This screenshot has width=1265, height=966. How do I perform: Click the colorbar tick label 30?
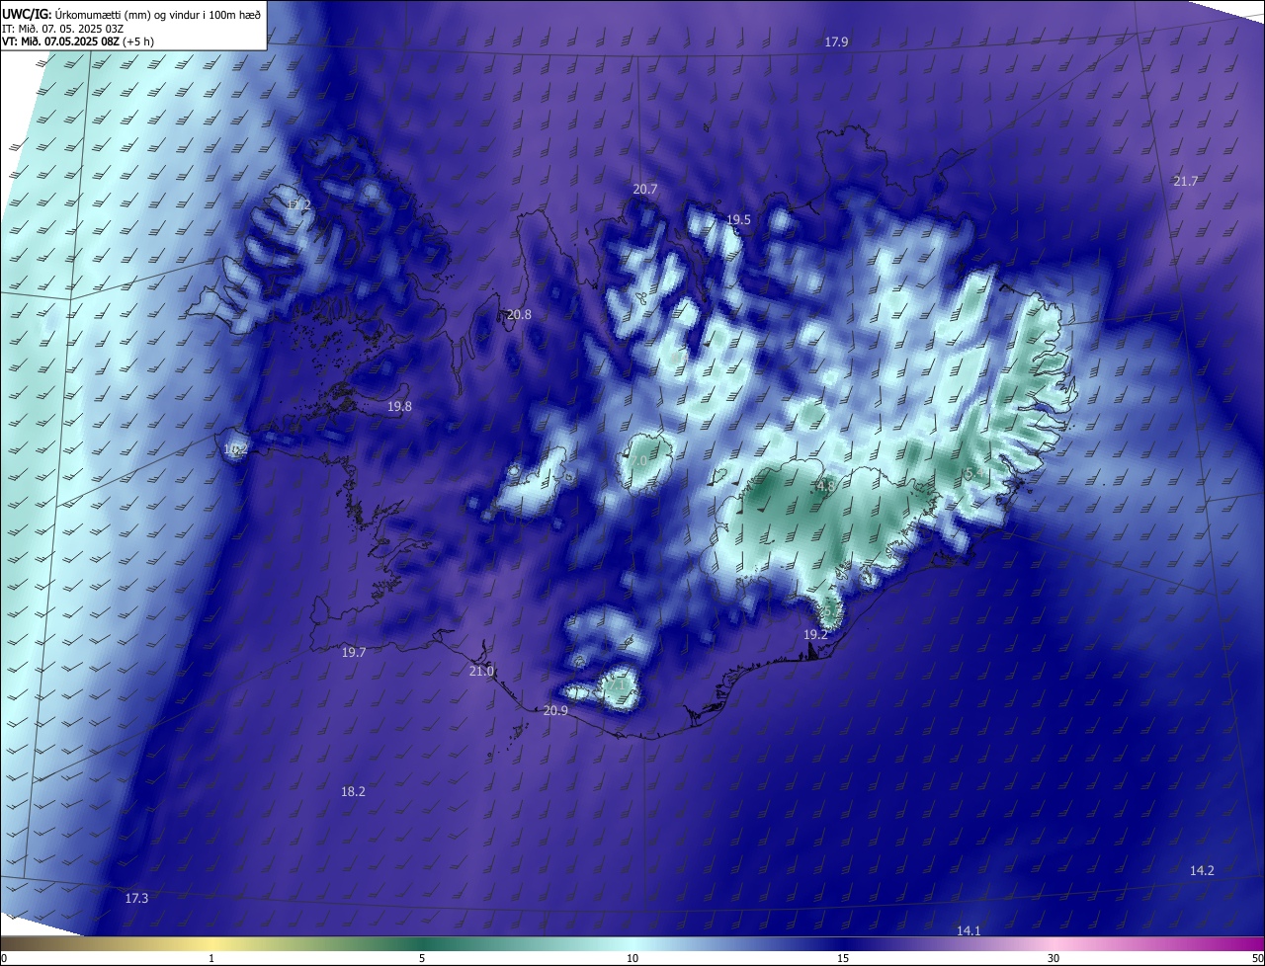pyautogui.click(x=1054, y=958)
